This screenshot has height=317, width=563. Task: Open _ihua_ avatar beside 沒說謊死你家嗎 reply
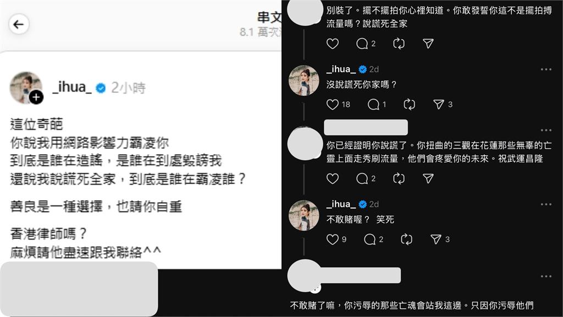[303, 80]
